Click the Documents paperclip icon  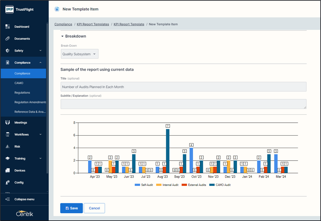click(x=8, y=39)
